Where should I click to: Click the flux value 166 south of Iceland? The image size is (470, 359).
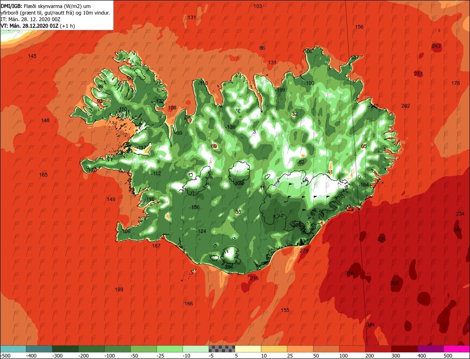[x=188, y=304]
